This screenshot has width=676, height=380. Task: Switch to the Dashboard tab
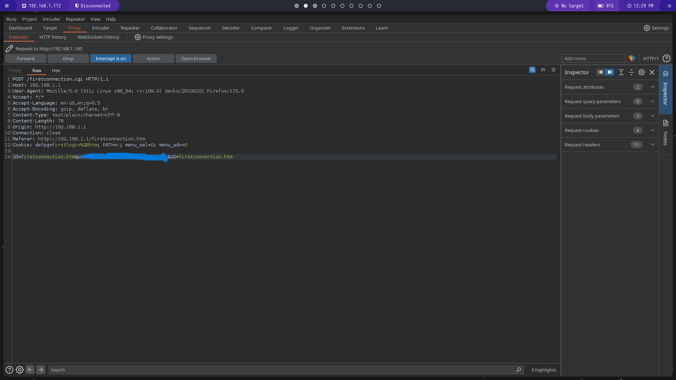click(20, 28)
